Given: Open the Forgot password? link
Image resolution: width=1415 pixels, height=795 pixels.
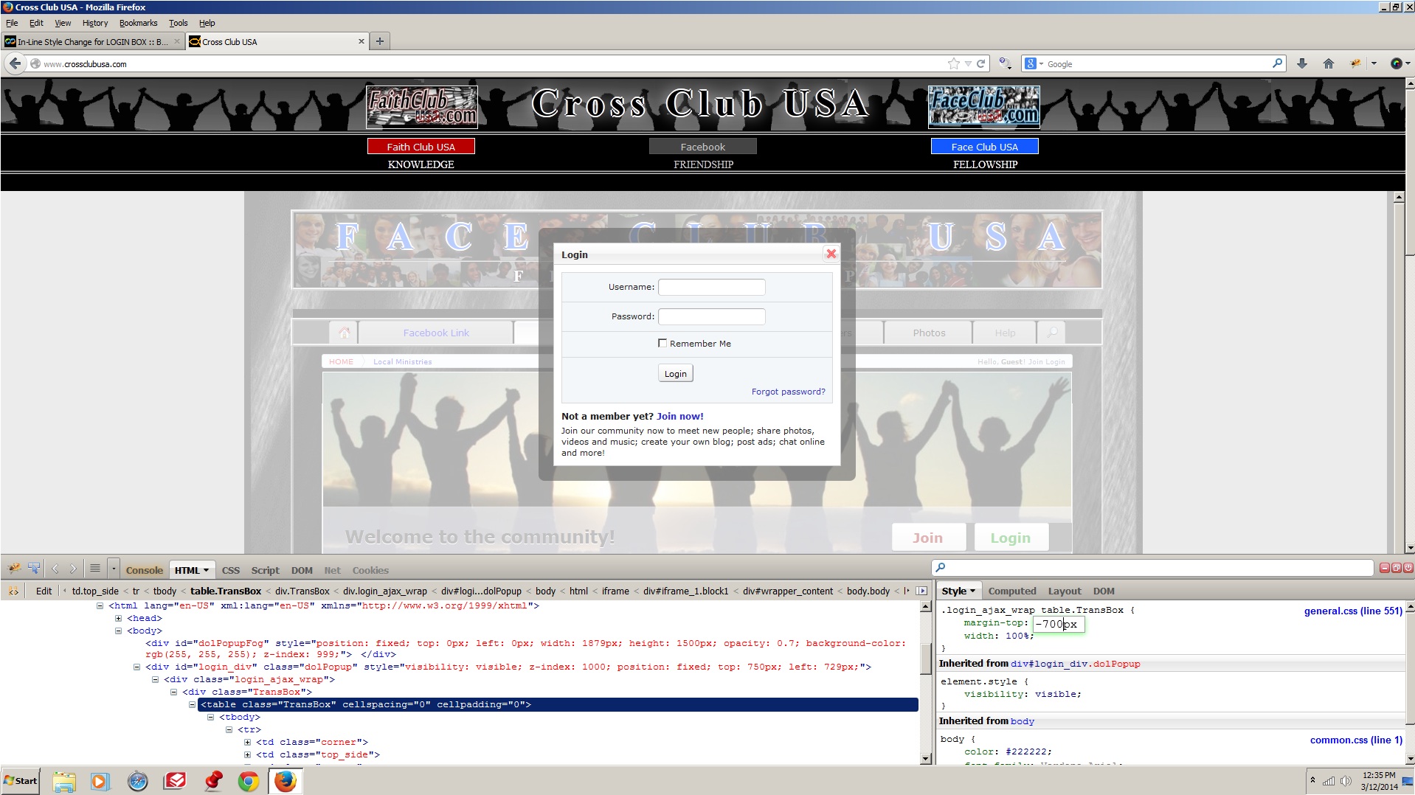Looking at the screenshot, I should 788,392.
